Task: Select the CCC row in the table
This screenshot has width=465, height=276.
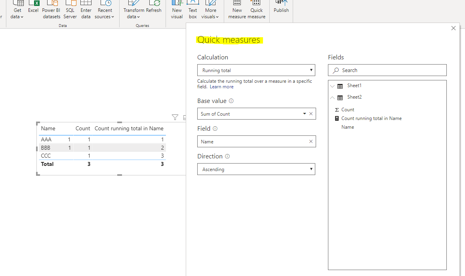Action: [x=102, y=156]
